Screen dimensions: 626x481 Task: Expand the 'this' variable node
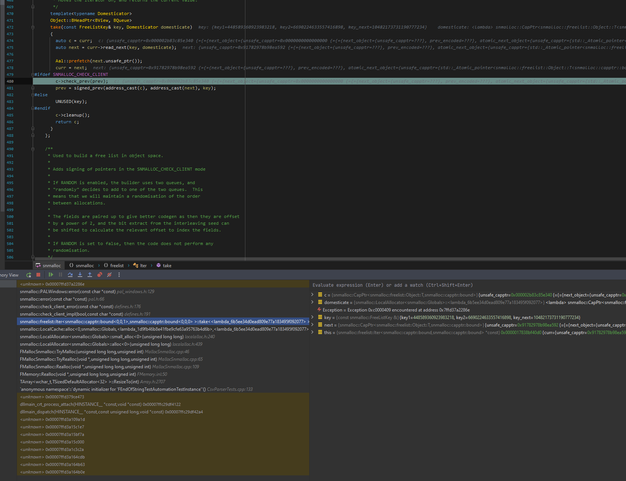click(312, 332)
